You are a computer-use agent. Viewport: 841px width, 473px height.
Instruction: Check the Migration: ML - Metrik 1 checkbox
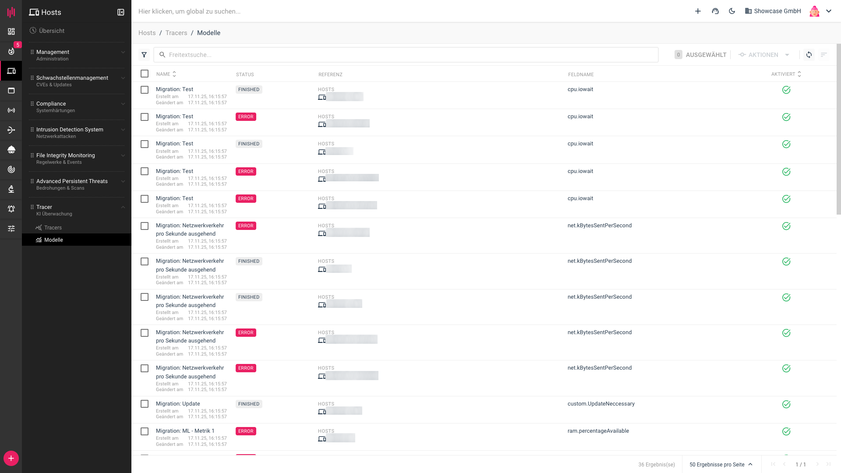coord(145,431)
